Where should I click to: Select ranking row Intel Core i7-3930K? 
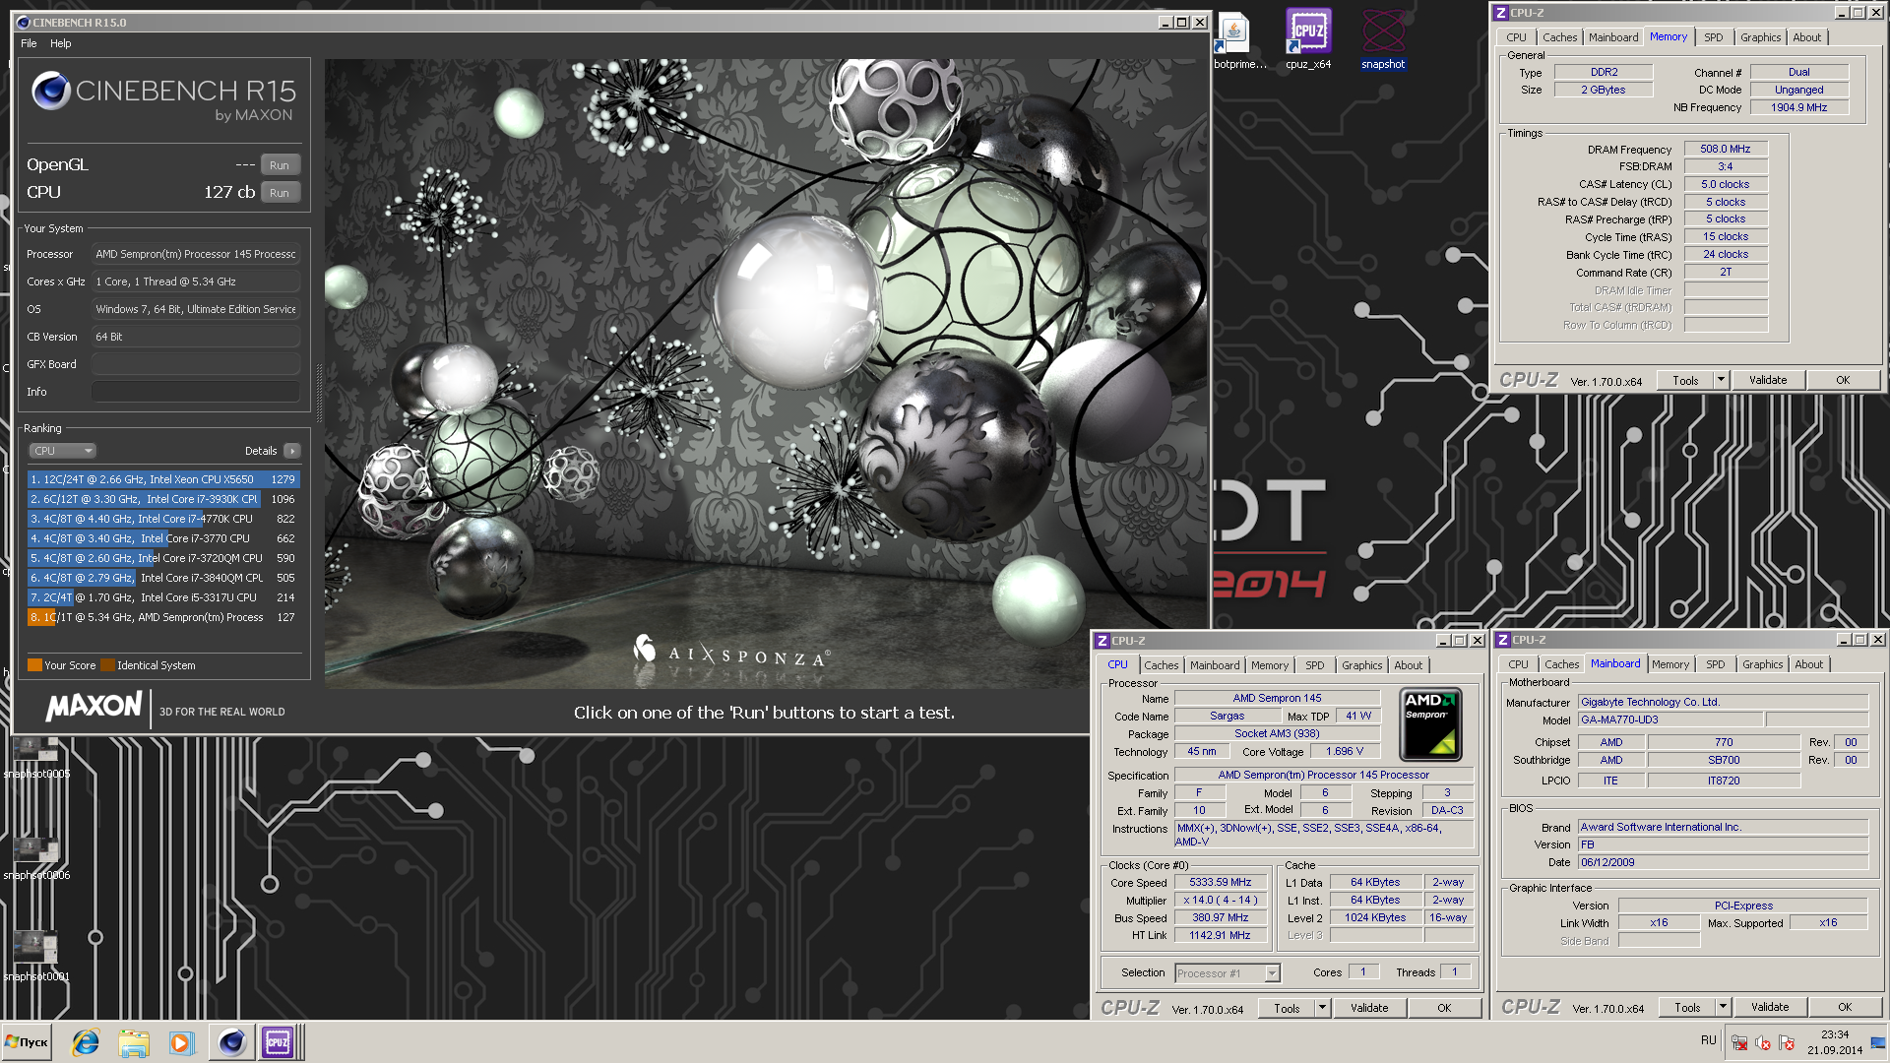point(163,499)
